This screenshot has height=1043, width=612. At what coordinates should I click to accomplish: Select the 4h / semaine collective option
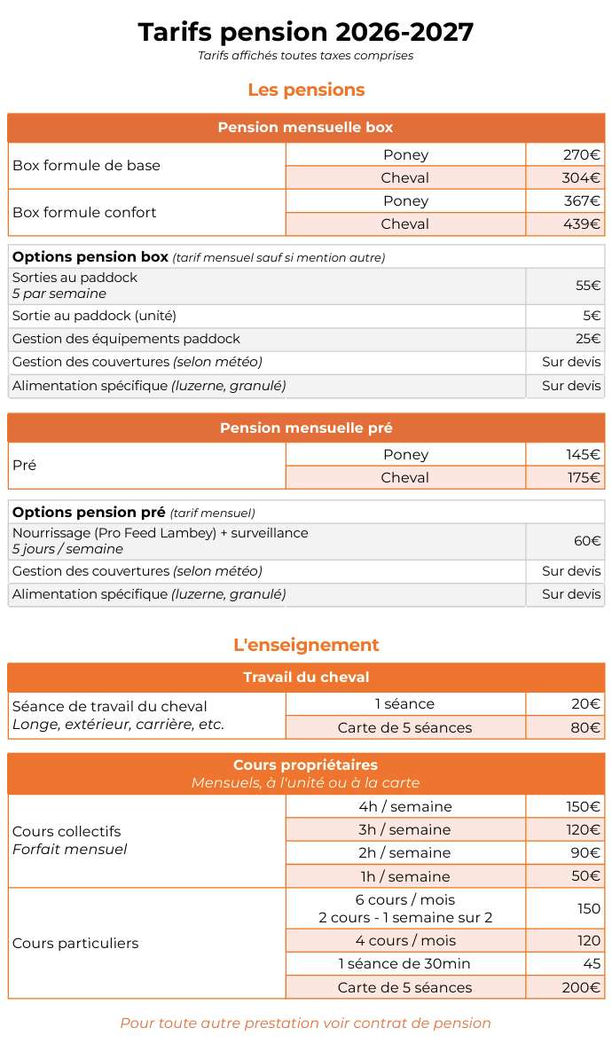405,807
